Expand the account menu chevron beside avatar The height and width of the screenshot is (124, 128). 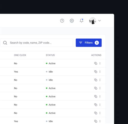point(99,21)
